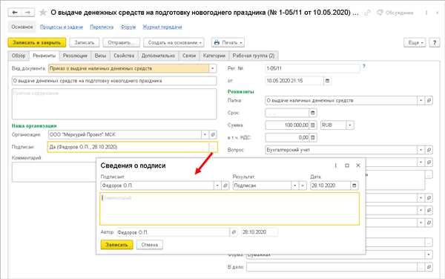Click the hint question mark near Рег. №
Image resolution: width=445 pixels, height=279 pixels.
point(364,67)
